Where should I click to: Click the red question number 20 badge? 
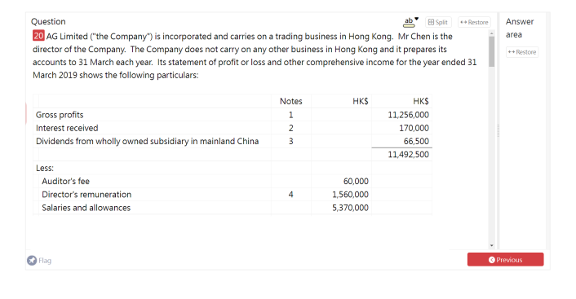pos(38,36)
